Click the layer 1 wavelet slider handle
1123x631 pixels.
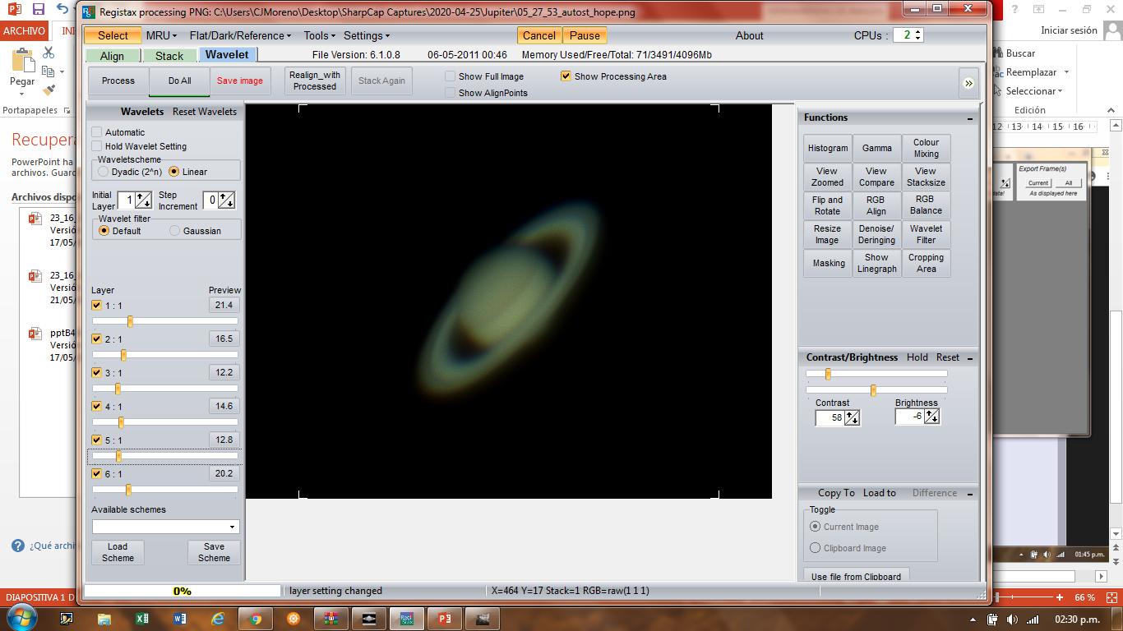point(130,321)
